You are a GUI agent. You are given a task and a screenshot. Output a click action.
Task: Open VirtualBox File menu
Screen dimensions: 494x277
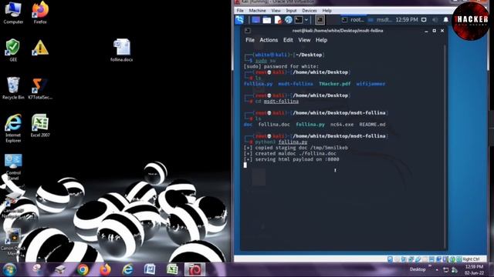click(240, 11)
